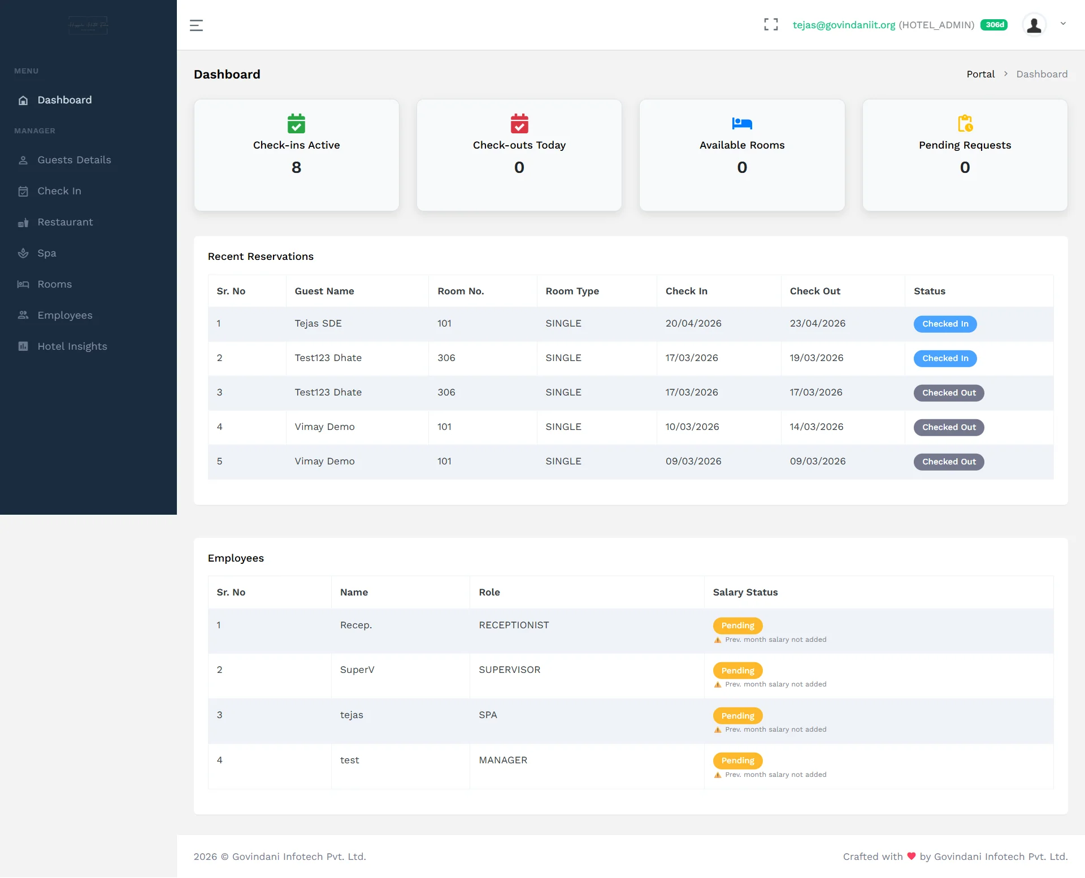Click warning icon in SuperV salary row
1085x878 pixels.
pyautogui.click(x=718, y=685)
